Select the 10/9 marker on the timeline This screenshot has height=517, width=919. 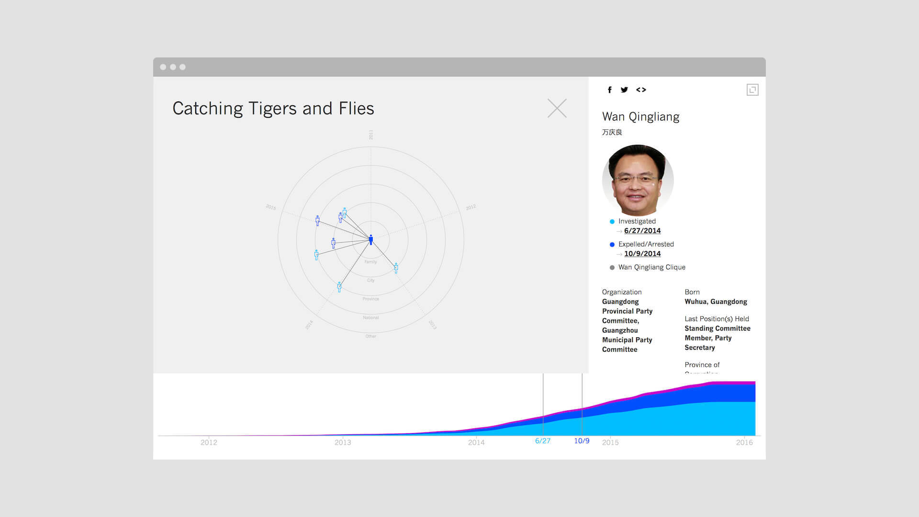coord(582,441)
